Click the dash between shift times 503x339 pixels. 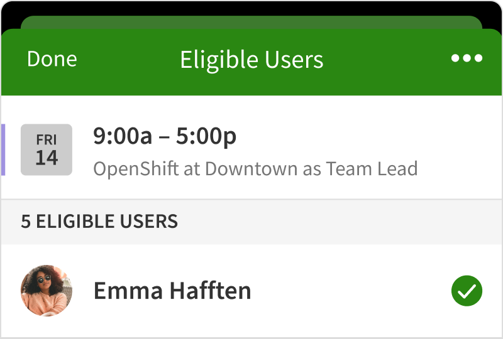(x=164, y=137)
